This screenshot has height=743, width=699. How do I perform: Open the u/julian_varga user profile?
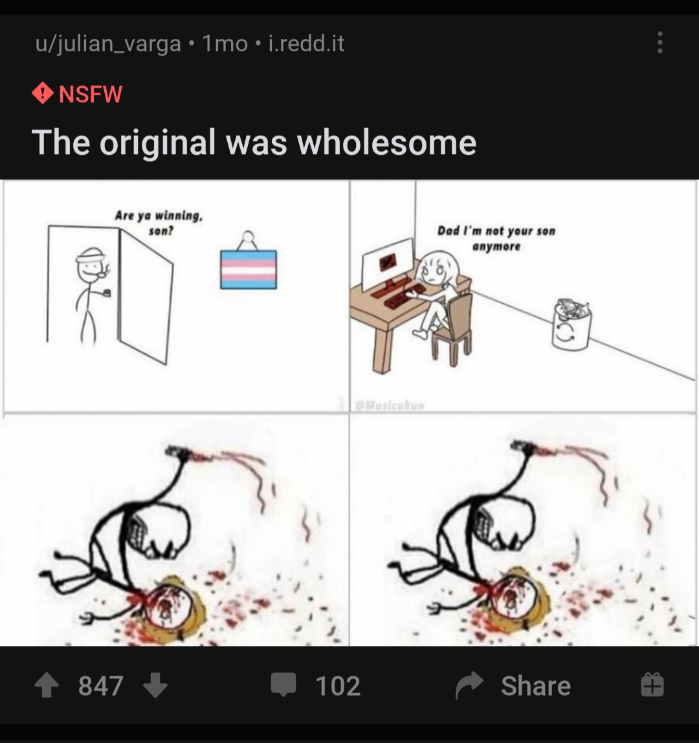[x=108, y=44]
